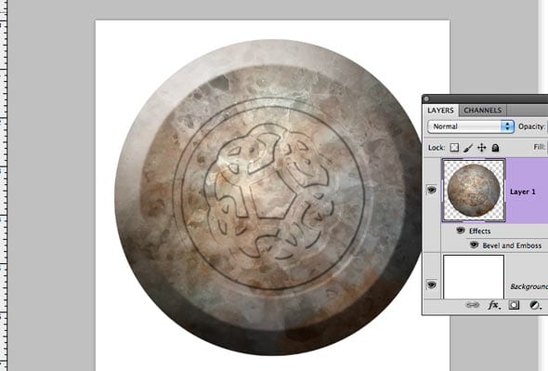Click the Bevel and Emboss effect entry

coord(512,245)
